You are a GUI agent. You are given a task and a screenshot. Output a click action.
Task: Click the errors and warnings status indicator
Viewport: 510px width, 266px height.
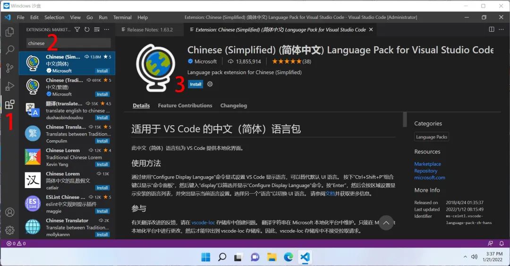coord(16,243)
